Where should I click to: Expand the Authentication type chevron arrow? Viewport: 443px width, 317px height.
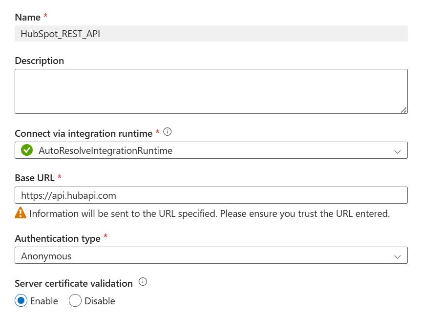pyautogui.click(x=398, y=256)
